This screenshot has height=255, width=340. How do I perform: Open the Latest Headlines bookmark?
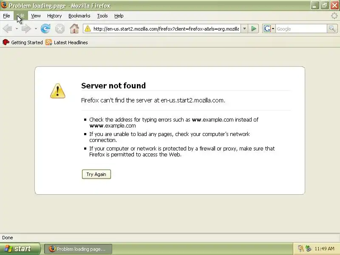point(67,42)
